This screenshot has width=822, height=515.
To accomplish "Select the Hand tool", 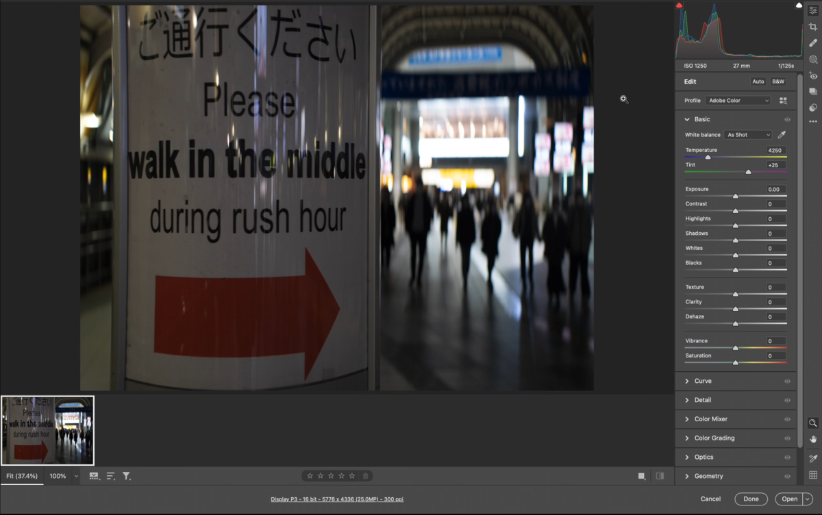I will (x=813, y=439).
